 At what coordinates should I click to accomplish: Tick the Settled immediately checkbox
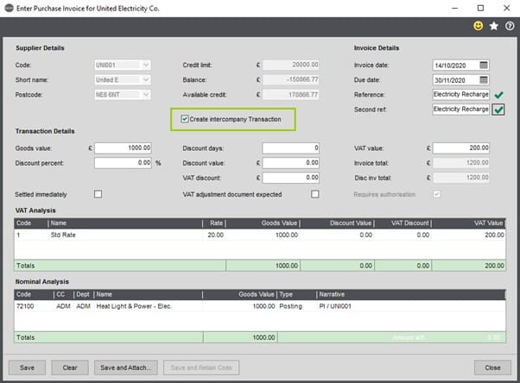(98, 194)
